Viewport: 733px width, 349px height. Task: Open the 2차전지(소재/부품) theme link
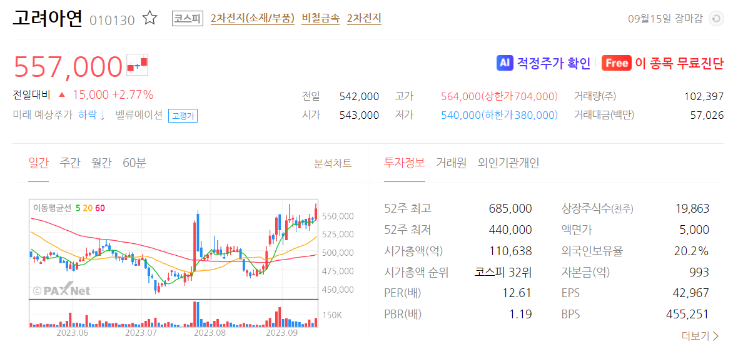253,19
